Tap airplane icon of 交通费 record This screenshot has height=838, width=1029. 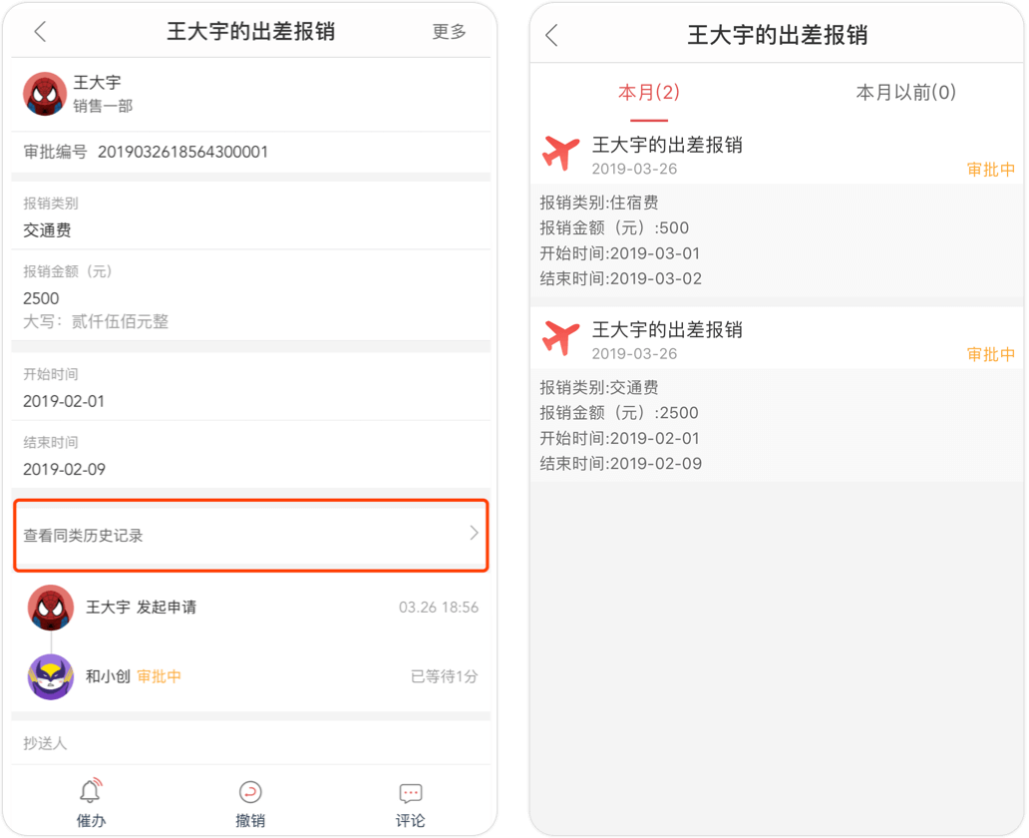coord(560,337)
